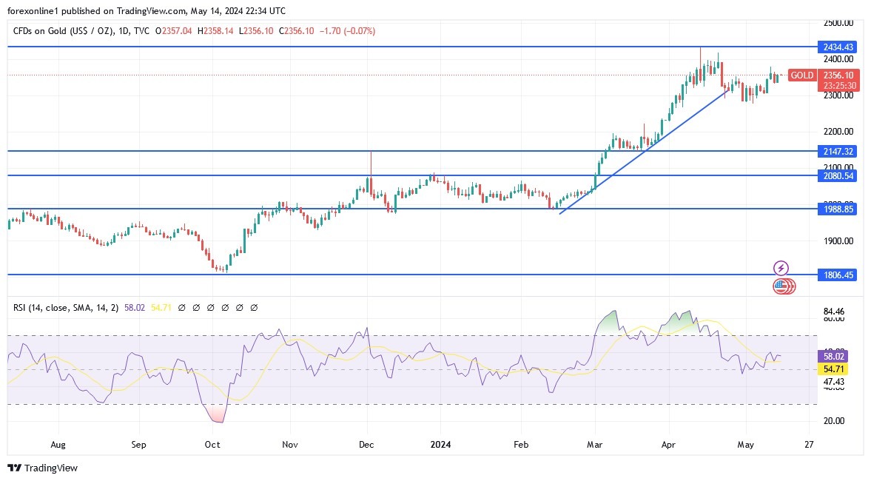Click the last ∅ symbol in the RSI legend
The height and width of the screenshot is (481, 871).
255,307
